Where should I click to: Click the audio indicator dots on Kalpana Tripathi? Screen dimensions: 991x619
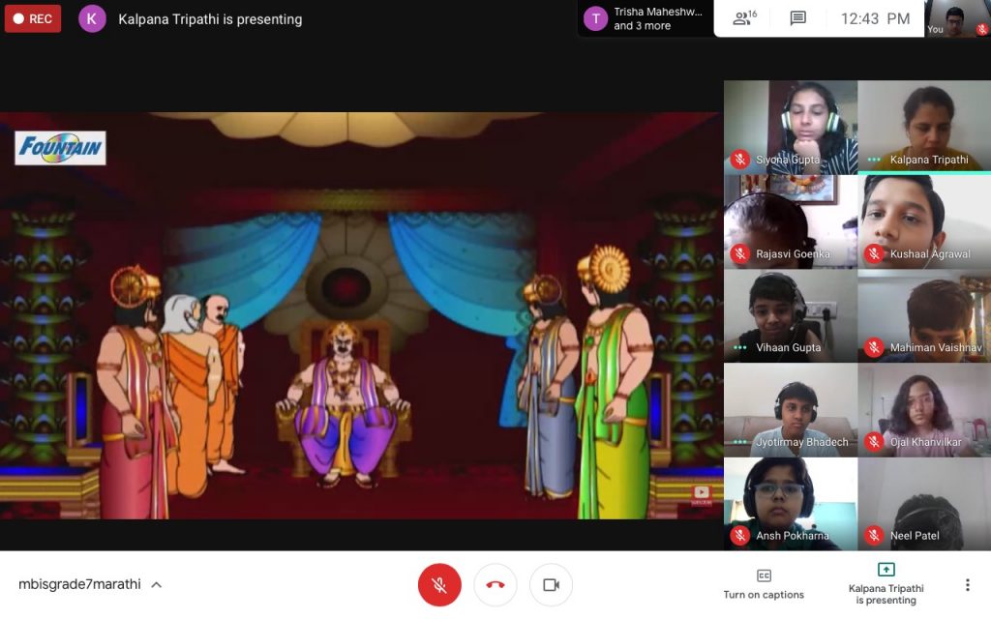[874, 160]
